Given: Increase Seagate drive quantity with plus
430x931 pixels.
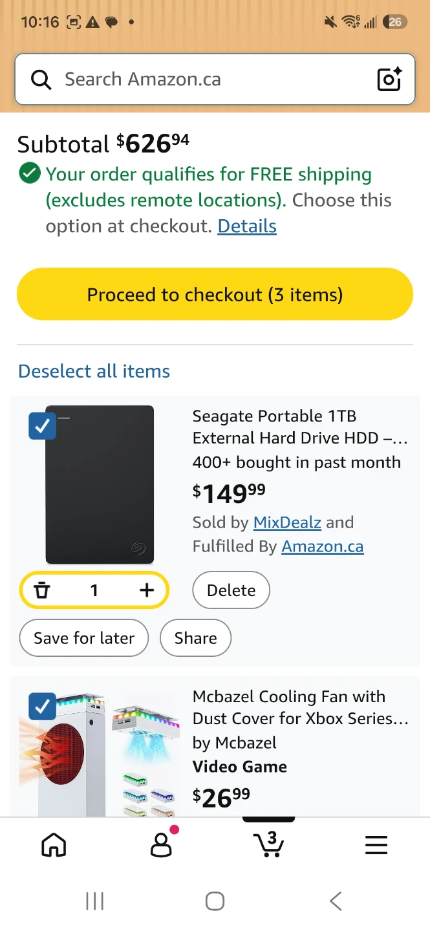Looking at the screenshot, I should coord(147,590).
